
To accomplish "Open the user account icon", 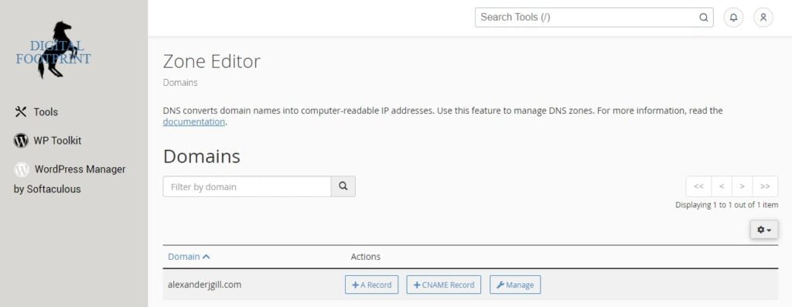I will tap(763, 17).
